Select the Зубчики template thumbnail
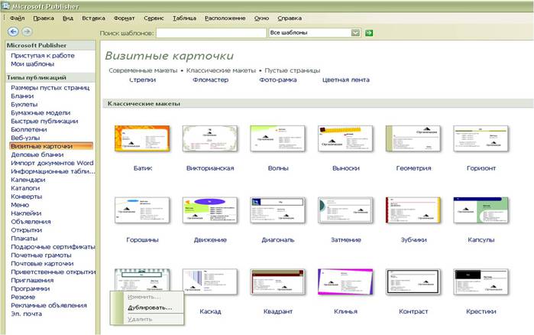This screenshot has height=335, width=534. tap(413, 210)
